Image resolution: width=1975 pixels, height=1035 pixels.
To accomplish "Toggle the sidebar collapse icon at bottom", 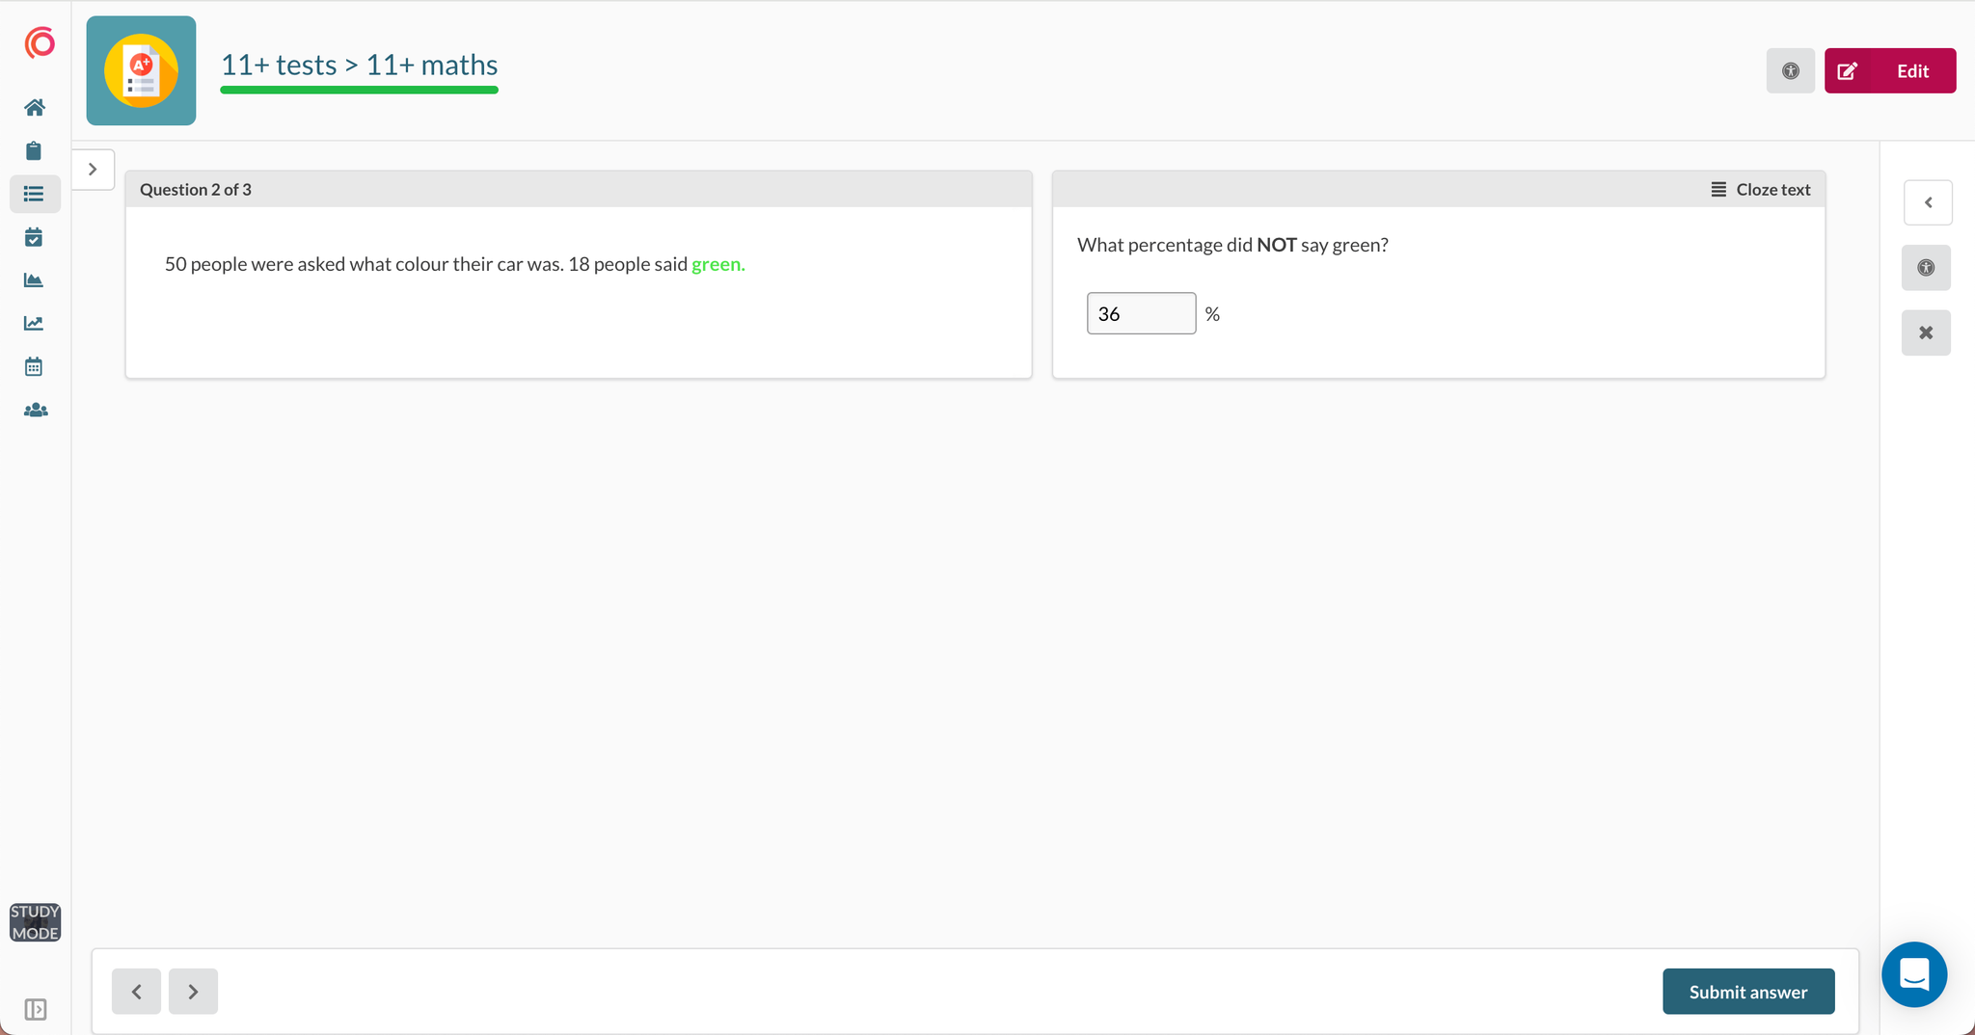I will 35,1009.
